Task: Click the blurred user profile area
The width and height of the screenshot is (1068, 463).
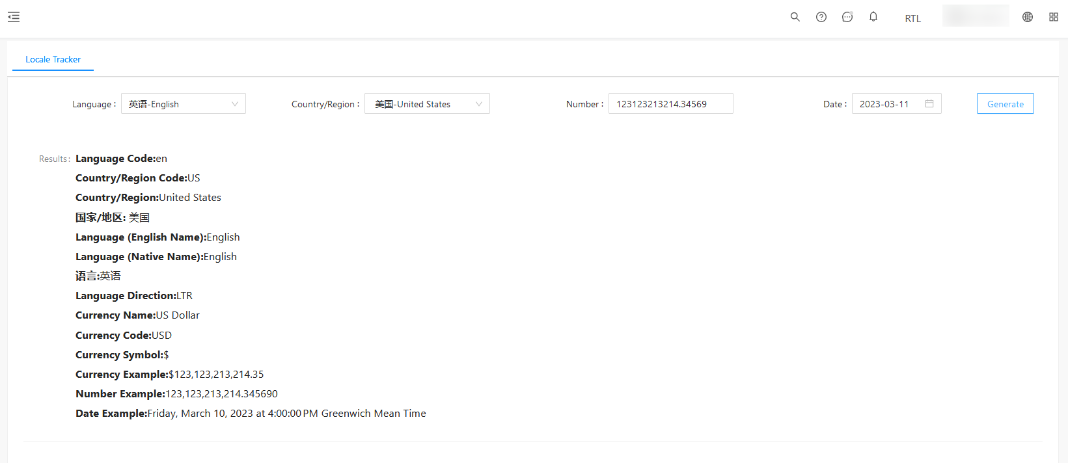Action: click(975, 16)
